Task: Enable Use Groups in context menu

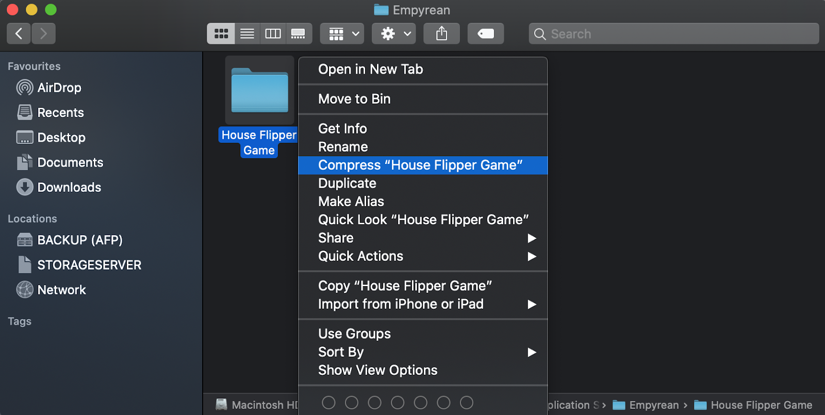Action: (x=354, y=334)
